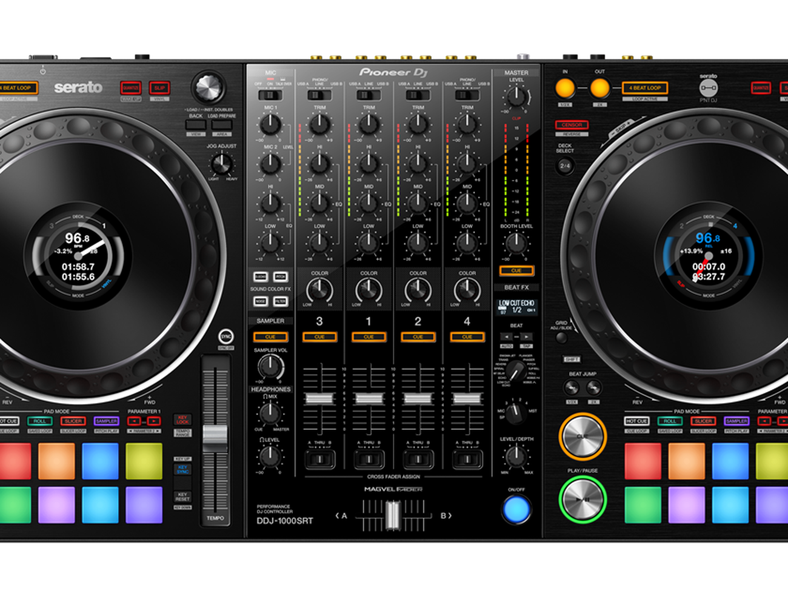Activate the NOISE Sound Color FX
The image size is (788, 591).
tap(262, 301)
